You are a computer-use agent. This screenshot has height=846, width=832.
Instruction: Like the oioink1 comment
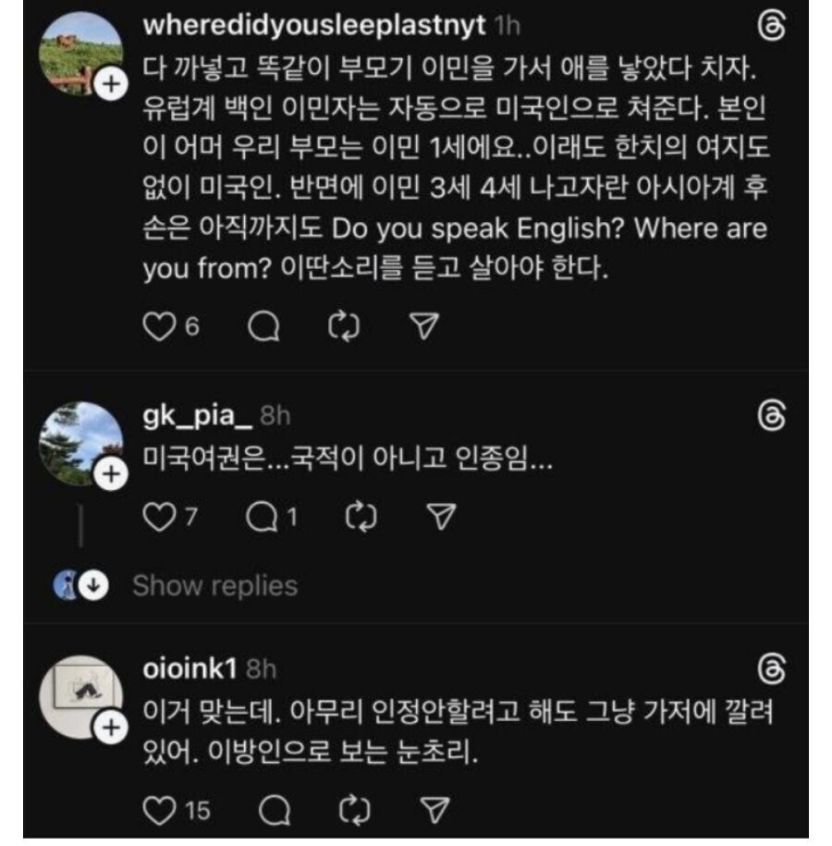click(161, 811)
